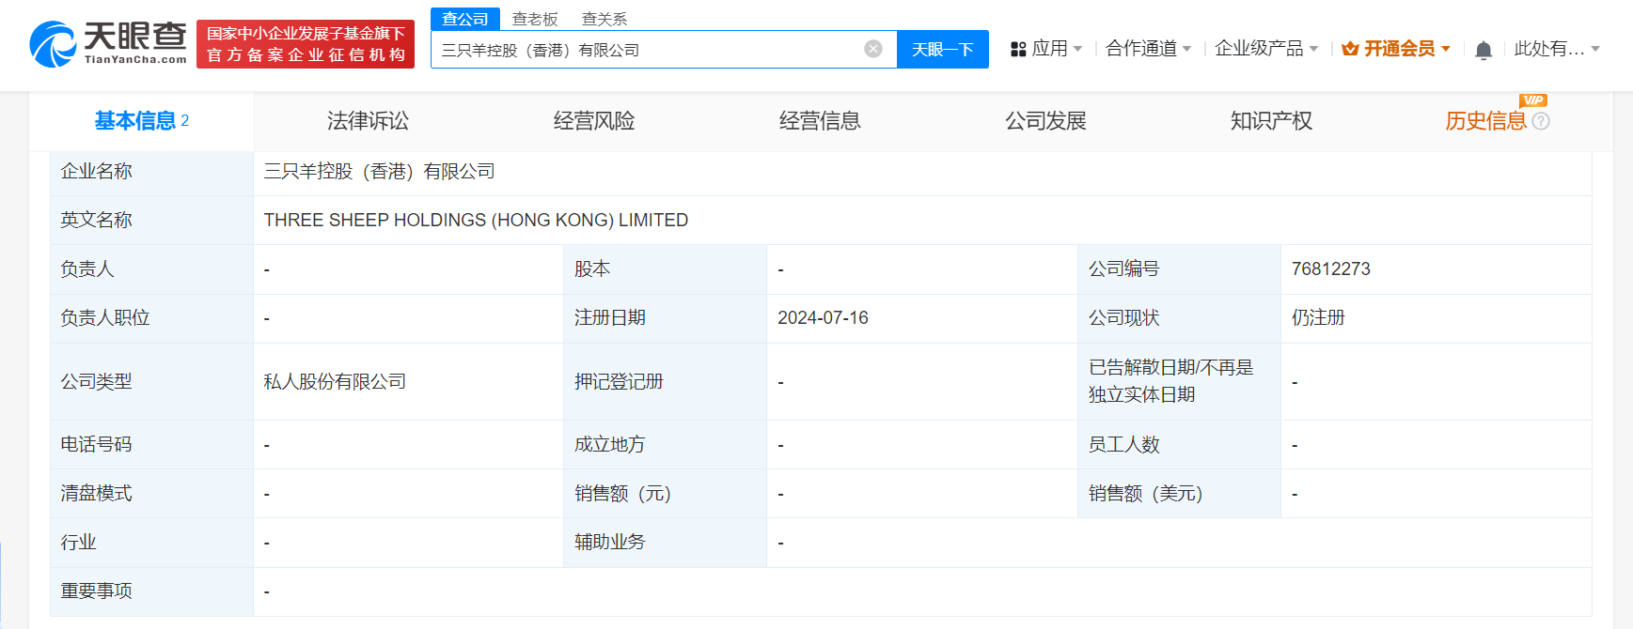Viewport: 1633px width, 629px height.
Task: Click the 销售额（元）label cell
Action: pos(665,494)
